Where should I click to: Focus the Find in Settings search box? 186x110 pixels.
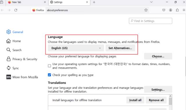click(x=151, y=21)
